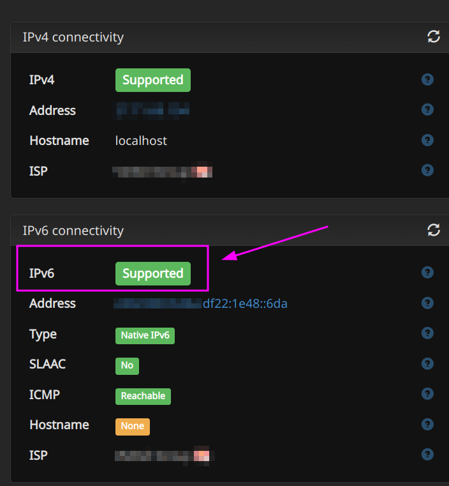Refresh the IPv4 connectivity panel
The height and width of the screenshot is (486, 449).
tap(434, 37)
